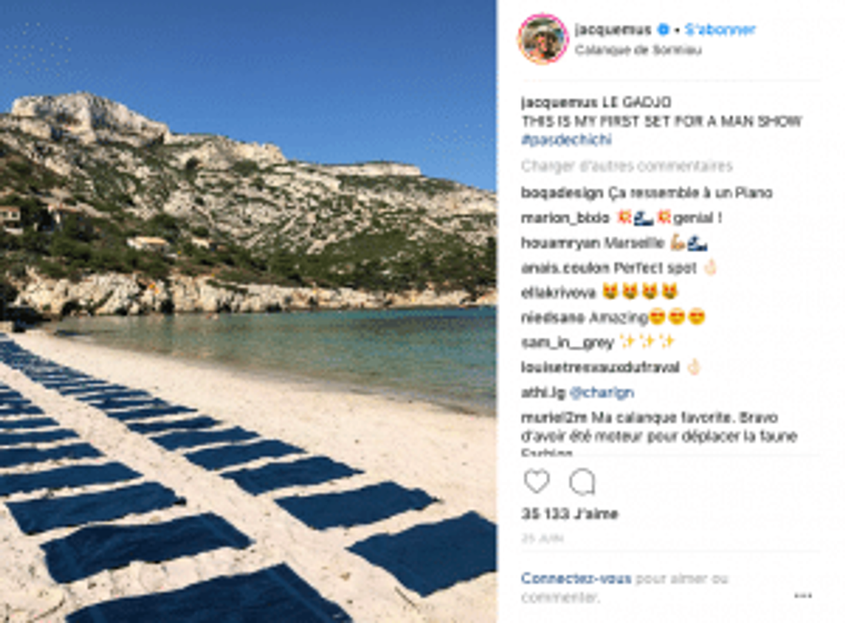This screenshot has width=845, height=623.
Task: Open boqadesign commenter profile
Action: coord(562,193)
